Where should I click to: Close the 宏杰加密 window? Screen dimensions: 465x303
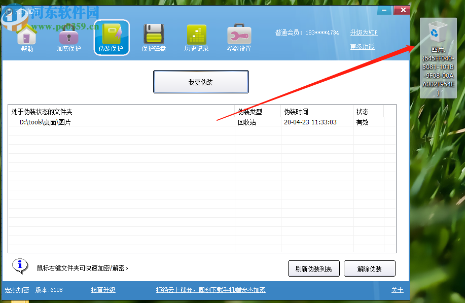point(402,10)
